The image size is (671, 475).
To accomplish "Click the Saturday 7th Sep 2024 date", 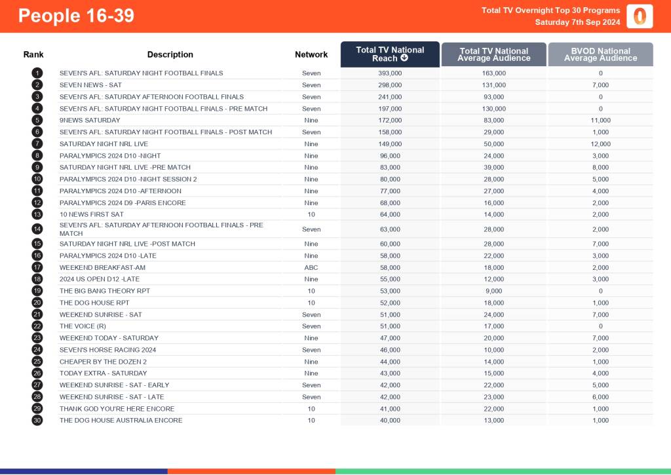I will 577,22.
